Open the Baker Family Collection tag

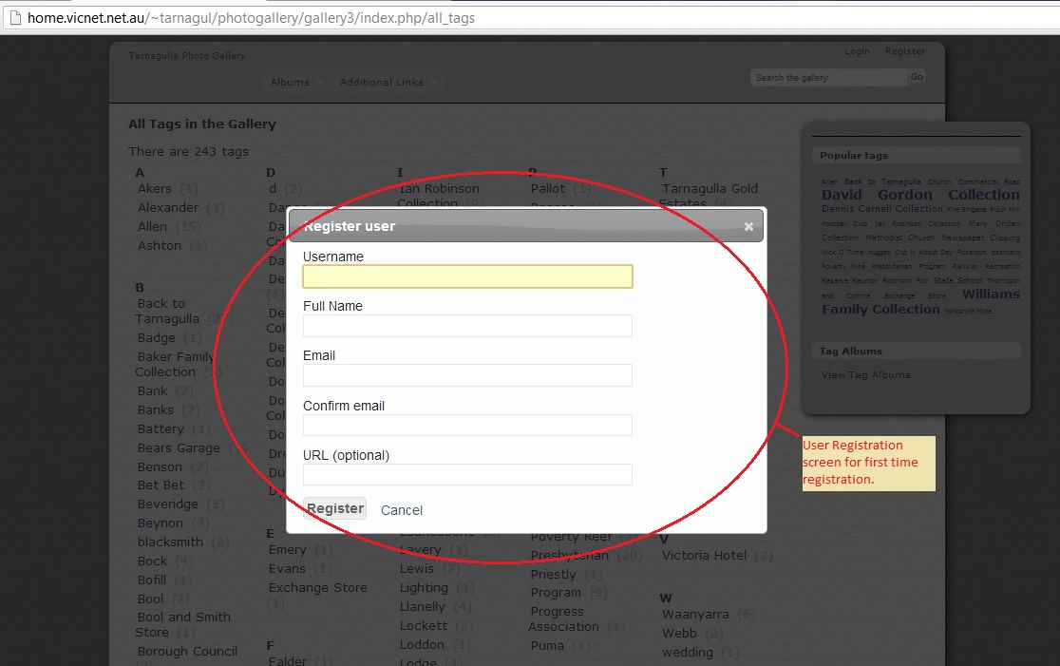click(174, 365)
